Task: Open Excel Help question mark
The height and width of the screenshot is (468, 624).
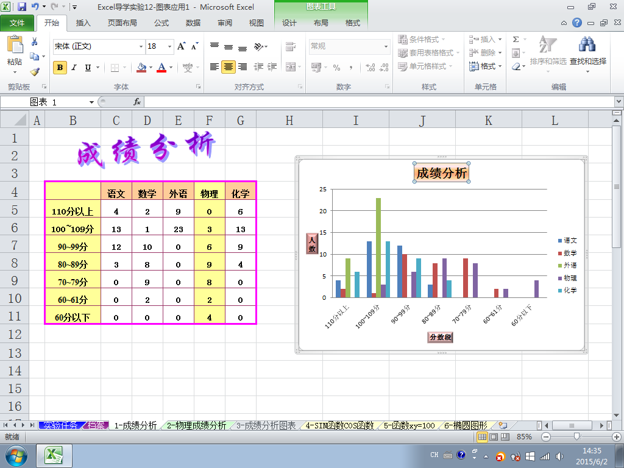Action: coord(577,23)
